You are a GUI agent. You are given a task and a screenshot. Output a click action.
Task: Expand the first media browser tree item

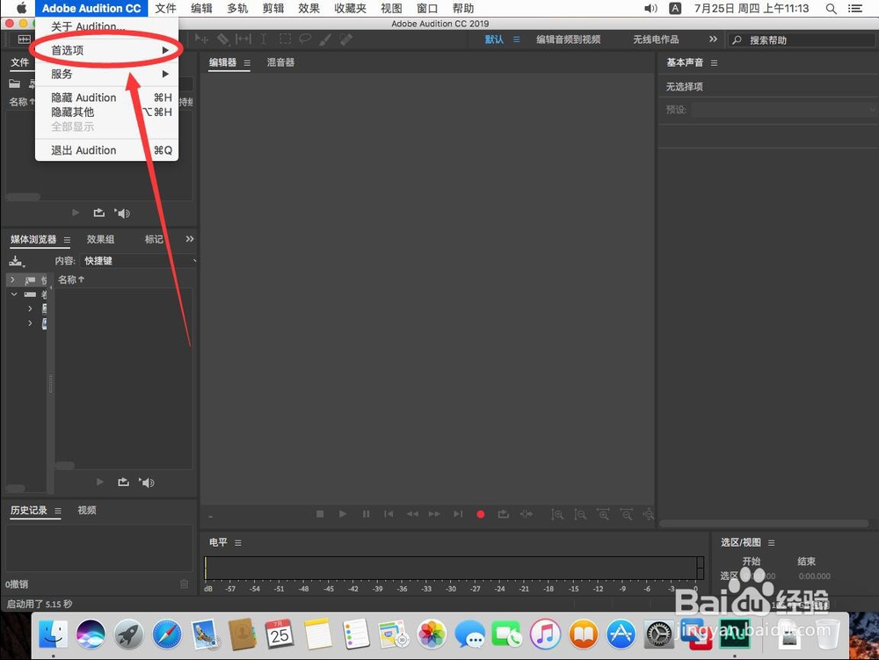13,279
